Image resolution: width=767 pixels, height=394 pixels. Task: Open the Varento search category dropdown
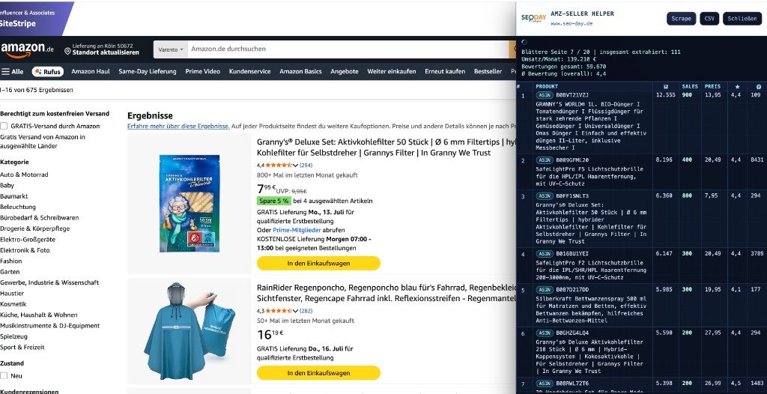[x=171, y=49]
